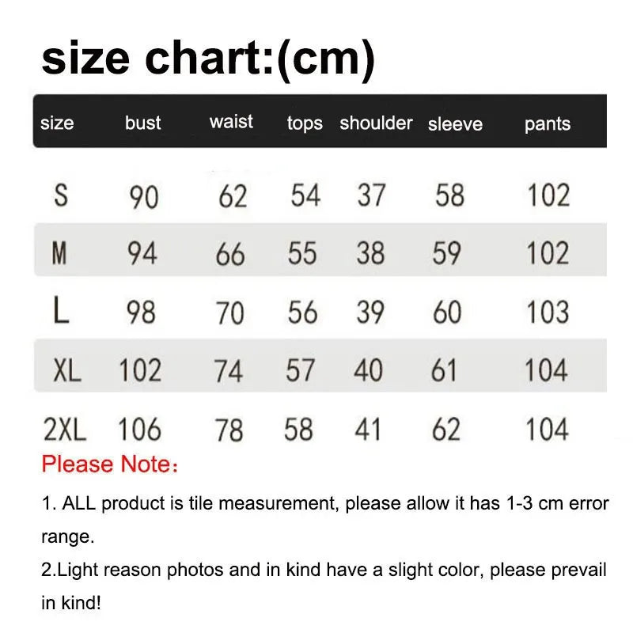Click the L size row label
Screen dimensions: 633x633
pos(61,310)
